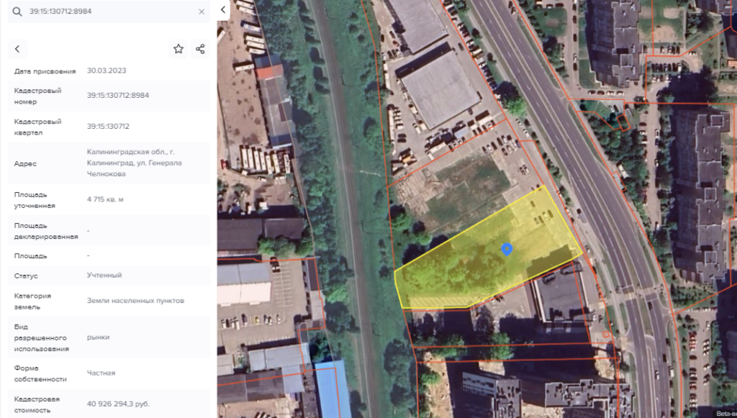Go back using the left arrow
This screenshot has width=737, height=418.
(x=17, y=49)
